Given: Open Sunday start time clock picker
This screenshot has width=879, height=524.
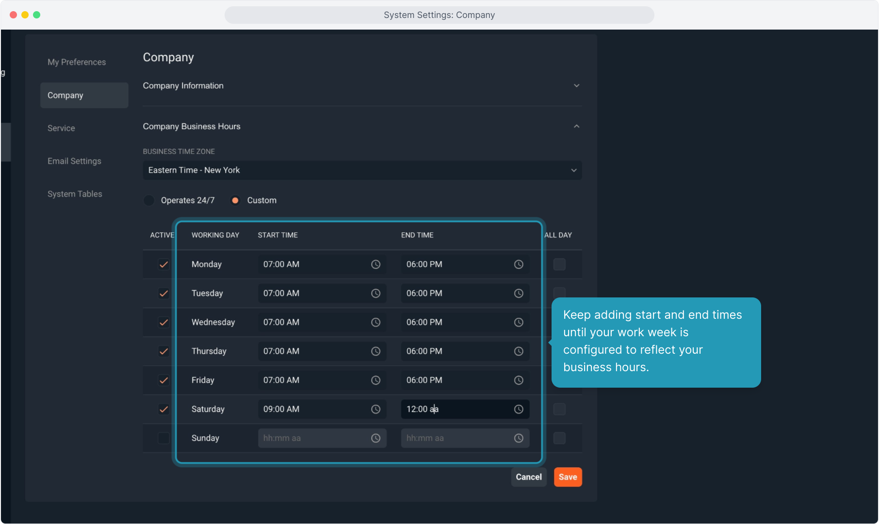Looking at the screenshot, I should (x=375, y=438).
